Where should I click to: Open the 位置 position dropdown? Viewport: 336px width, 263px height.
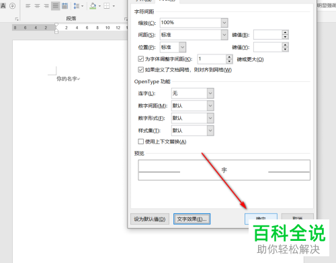click(x=183, y=47)
